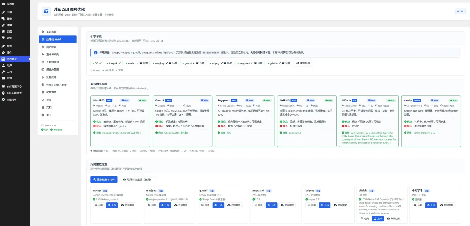470x226 pixels.
Task: Click 检测 under the cwebp library
Action: (x=98, y=205)
